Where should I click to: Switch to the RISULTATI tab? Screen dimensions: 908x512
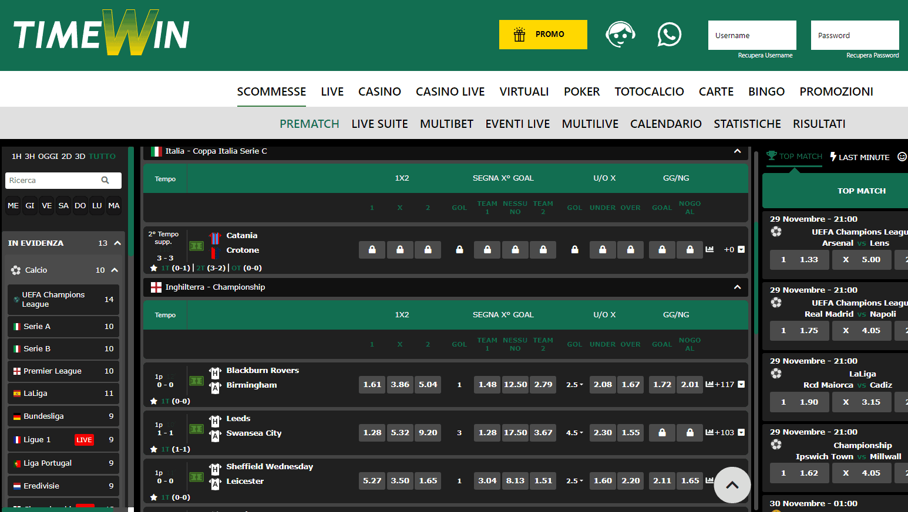point(819,124)
